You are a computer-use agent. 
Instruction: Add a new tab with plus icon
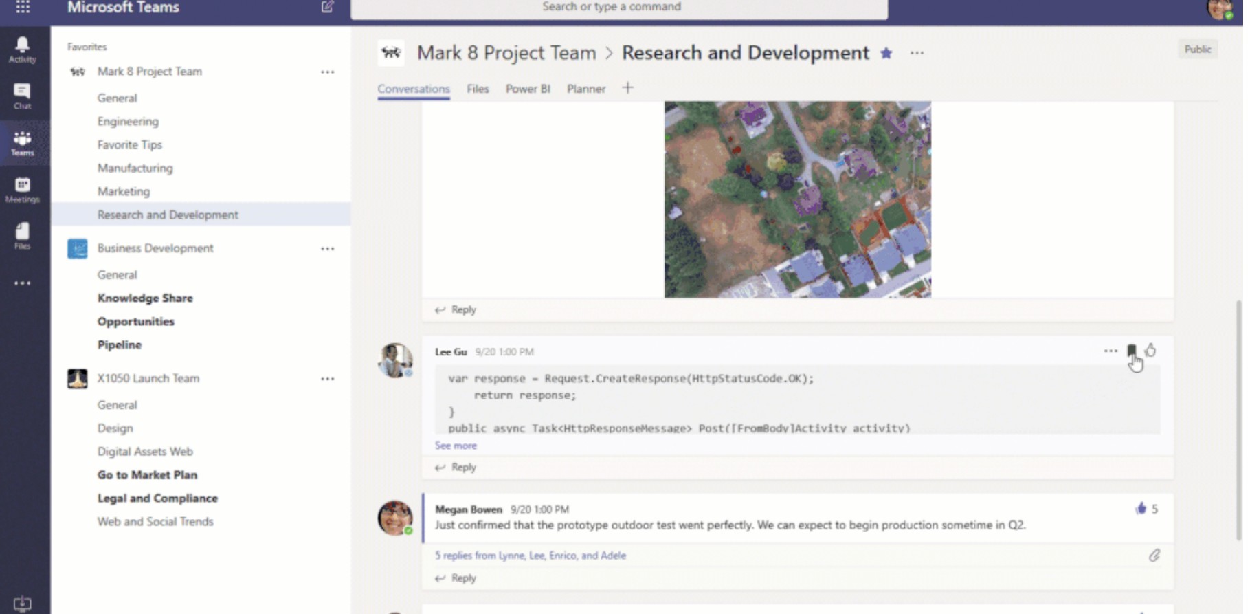point(627,88)
